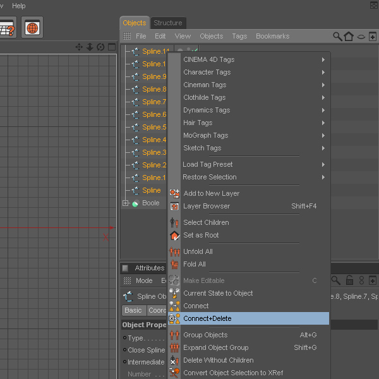Open the globe online help icon
Image resolution: width=379 pixels, height=379 pixels.
click(x=32, y=27)
